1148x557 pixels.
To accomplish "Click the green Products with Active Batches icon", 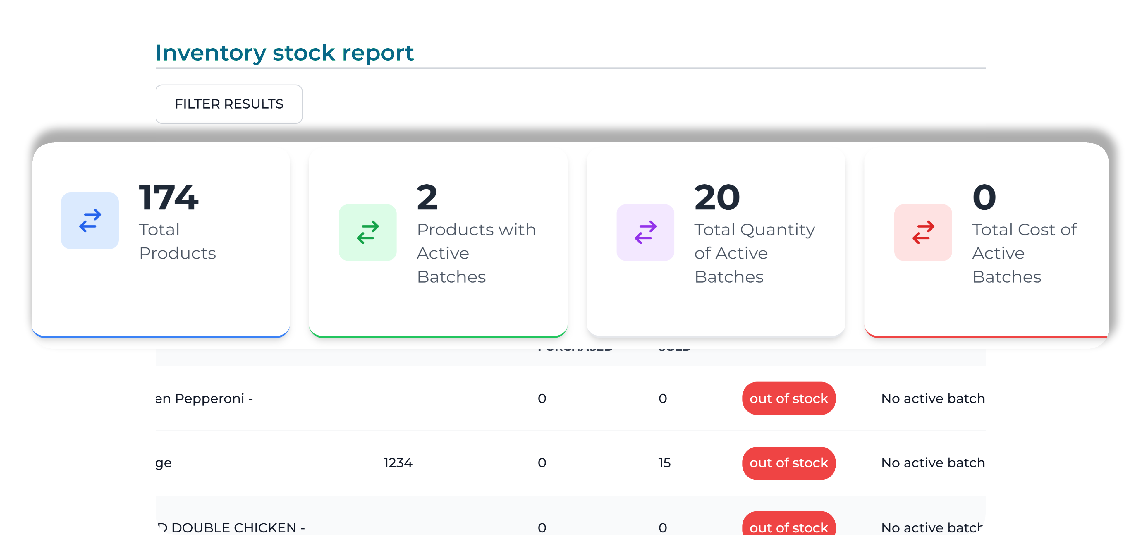I will tap(368, 233).
